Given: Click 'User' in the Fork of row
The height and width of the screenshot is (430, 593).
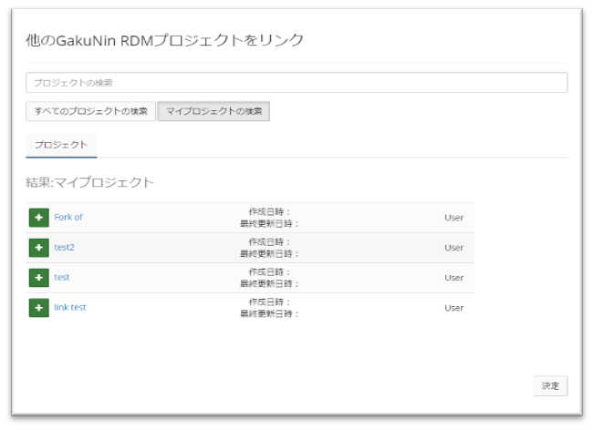Looking at the screenshot, I should [x=453, y=218].
